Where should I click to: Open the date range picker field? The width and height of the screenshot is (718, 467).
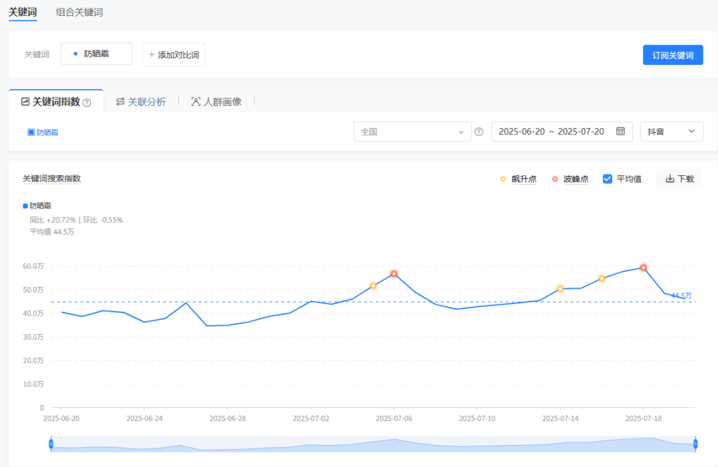(551, 132)
